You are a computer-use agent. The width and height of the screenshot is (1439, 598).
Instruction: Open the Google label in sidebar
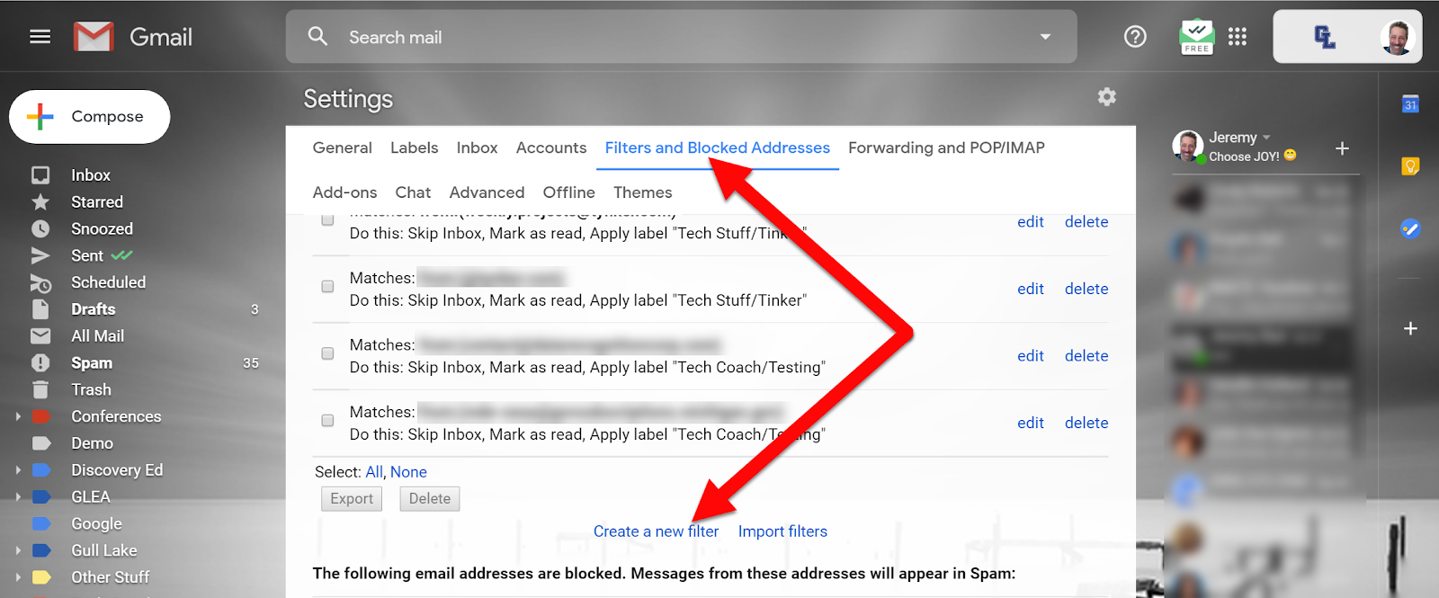coord(96,523)
